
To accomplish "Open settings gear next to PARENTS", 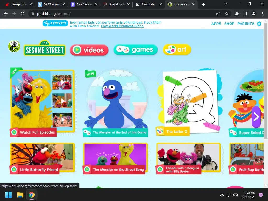I will (x=259, y=24).
